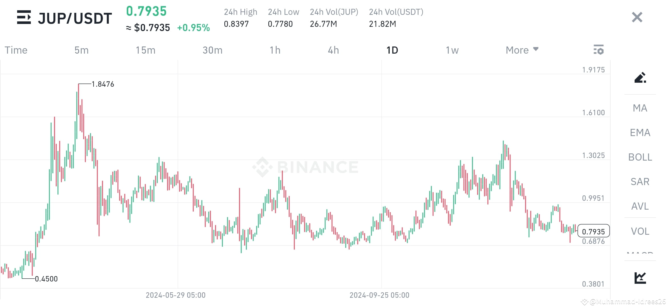Expand the Time interval selector
Viewport: 668px width, 308px height.
[x=16, y=50]
